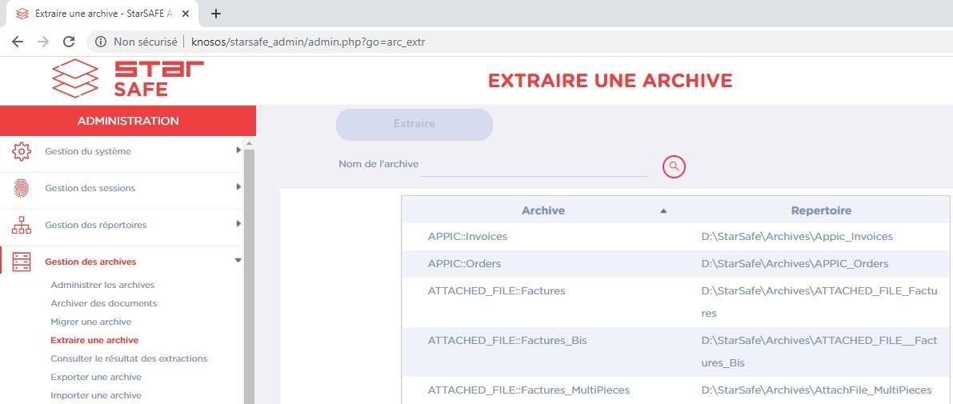Reload the page with browser refresh icon

(x=69, y=42)
